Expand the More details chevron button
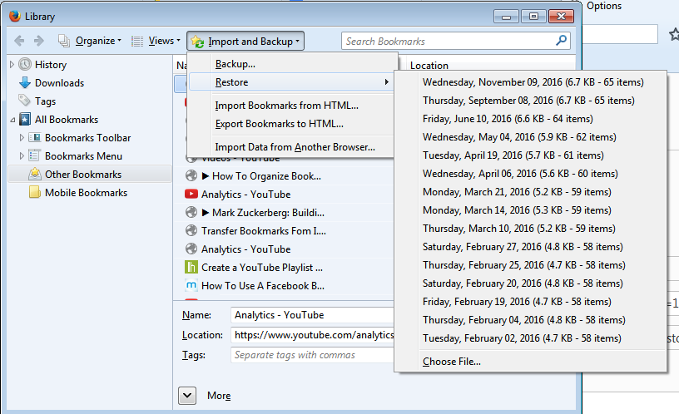 tap(187, 396)
